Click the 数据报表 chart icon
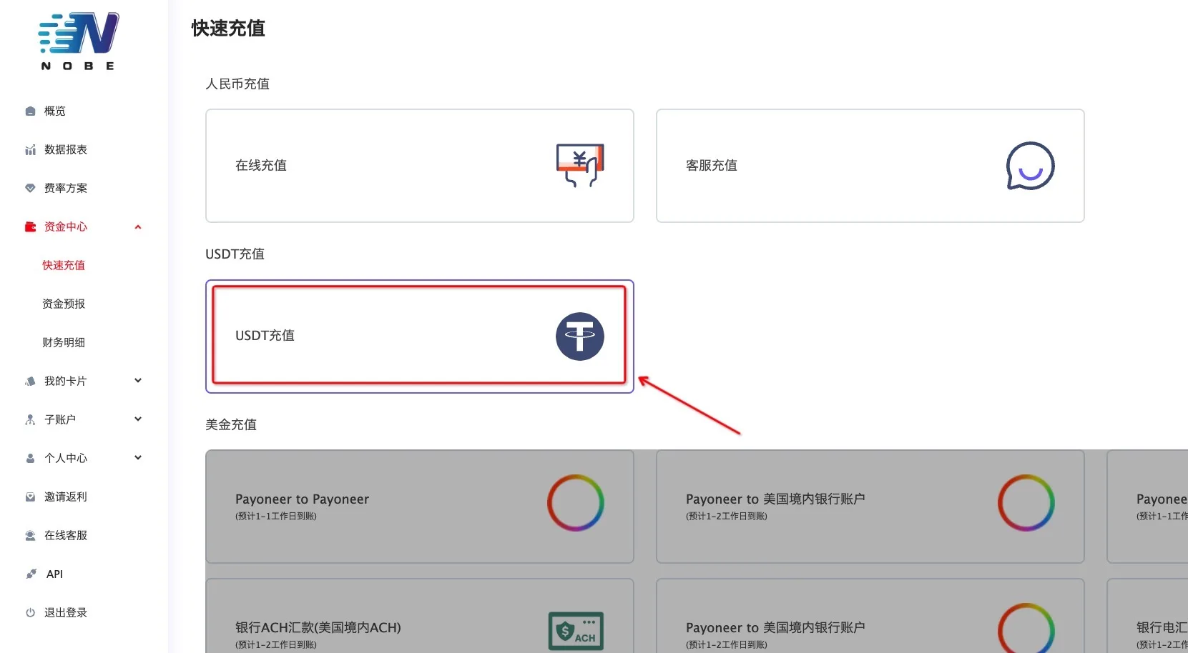This screenshot has width=1188, height=653. (30, 149)
